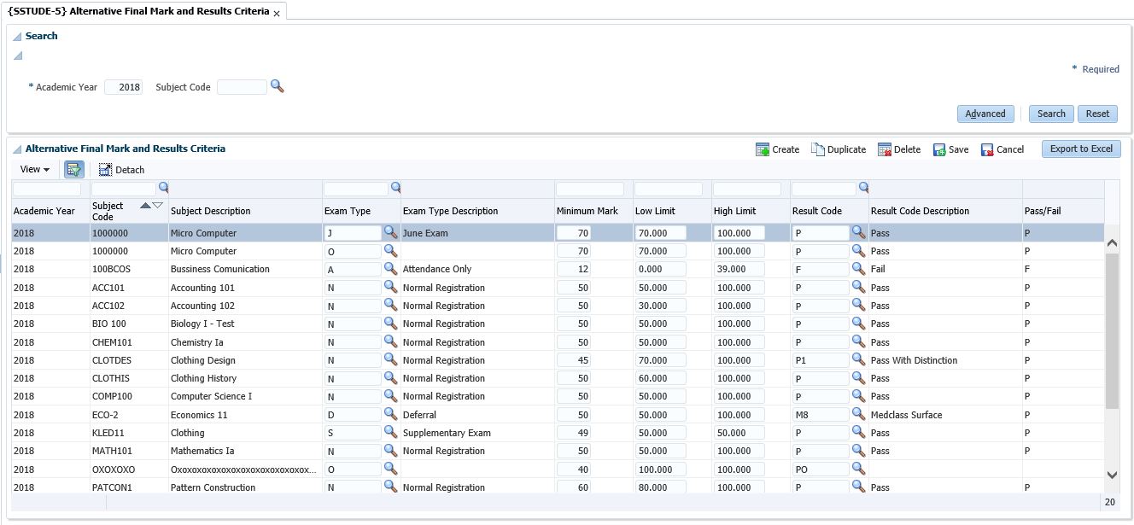Open Exam Type lookup for Micro Computer row
The image size is (1134, 525).
pos(390,232)
